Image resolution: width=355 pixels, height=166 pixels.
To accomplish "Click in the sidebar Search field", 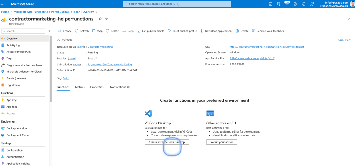I will [x=23, y=31].
